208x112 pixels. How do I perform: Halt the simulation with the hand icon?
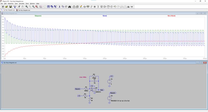(22, 7)
